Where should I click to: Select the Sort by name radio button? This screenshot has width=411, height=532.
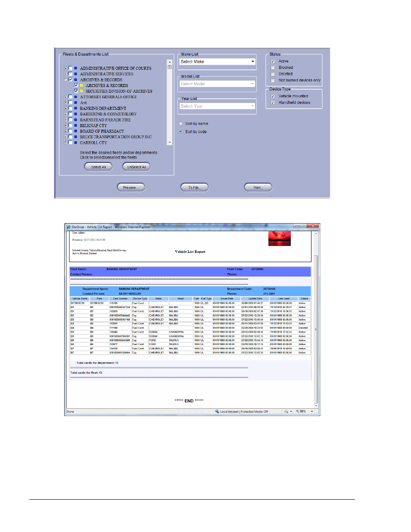[181, 124]
